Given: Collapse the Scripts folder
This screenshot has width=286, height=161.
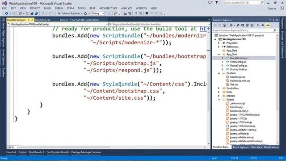Looking at the screenshot, I should (219, 100).
